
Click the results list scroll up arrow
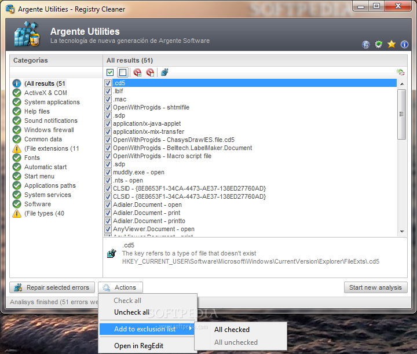coord(402,84)
